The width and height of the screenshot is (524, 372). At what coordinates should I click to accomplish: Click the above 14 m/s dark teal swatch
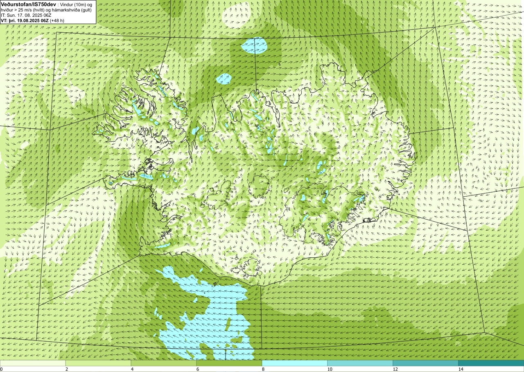click(491, 363)
